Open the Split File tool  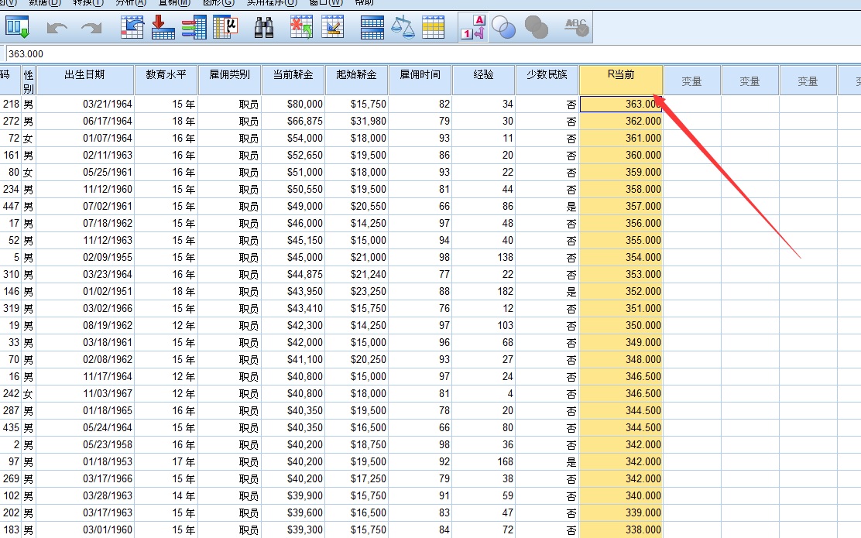pyautogui.click(x=372, y=27)
